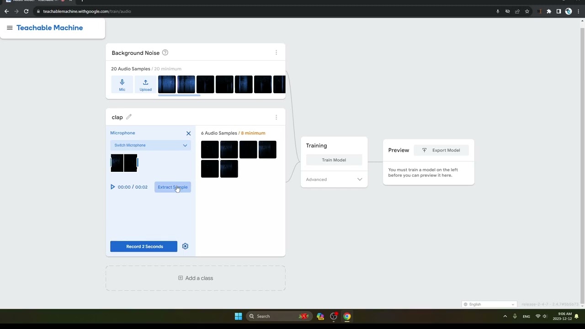Open OBS Studio taskbar icon
585x329 pixels.
pos(334,316)
